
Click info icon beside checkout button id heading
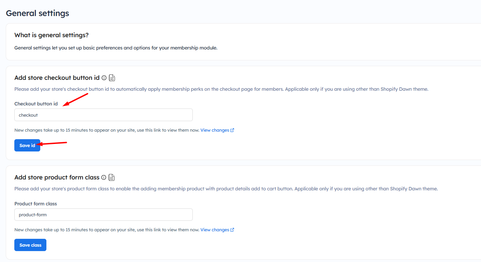point(104,78)
